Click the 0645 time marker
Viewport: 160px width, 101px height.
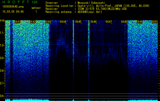pyautogui.click(x=78, y=22)
